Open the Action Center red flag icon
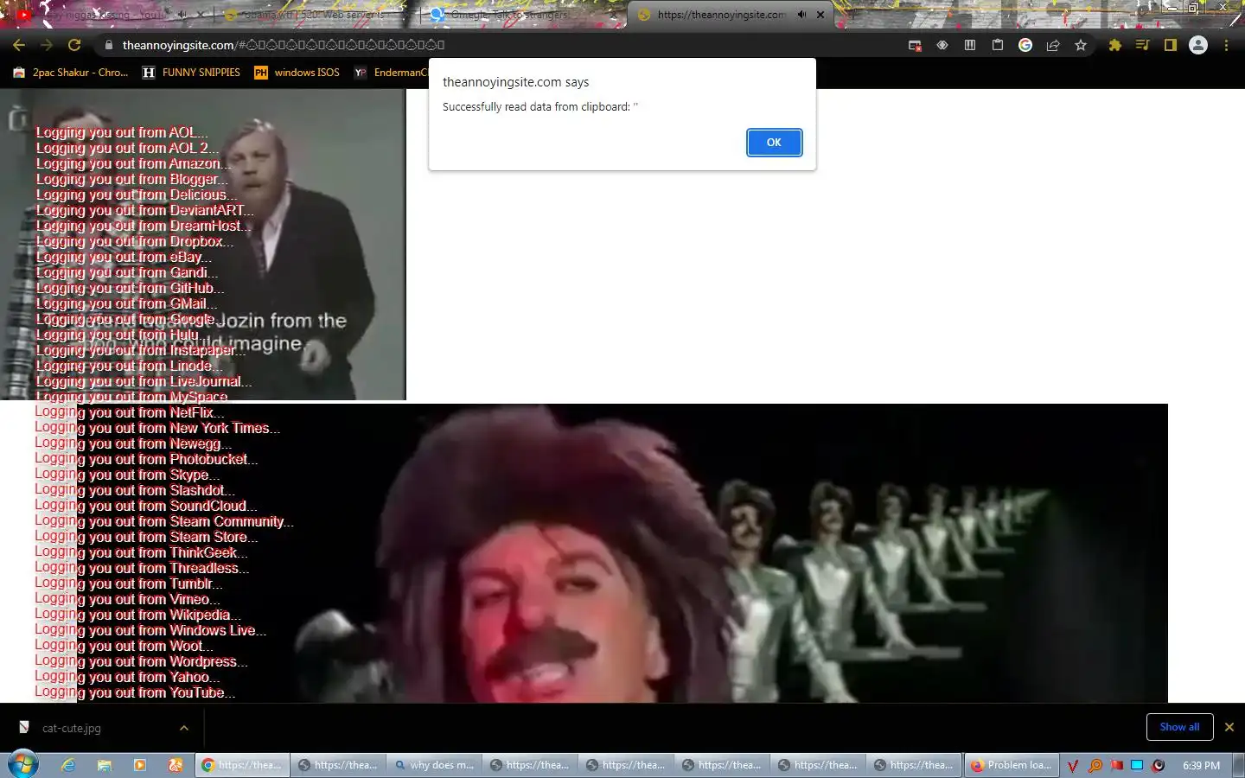The height and width of the screenshot is (778, 1245). tap(1116, 765)
